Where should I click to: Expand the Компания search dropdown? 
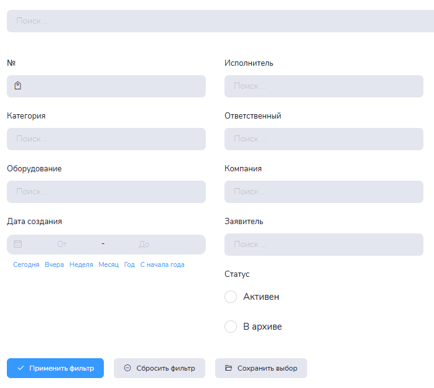pos(323,192)
